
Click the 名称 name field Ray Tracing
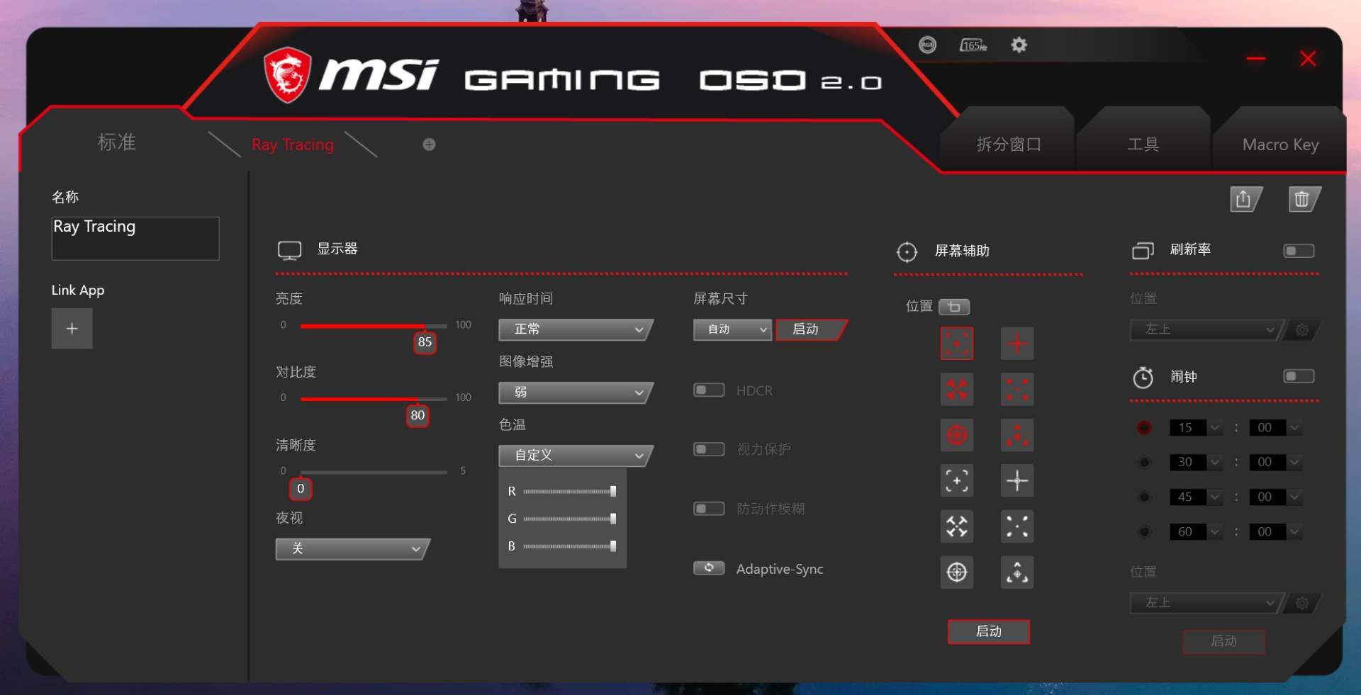(x=135, y=239)
